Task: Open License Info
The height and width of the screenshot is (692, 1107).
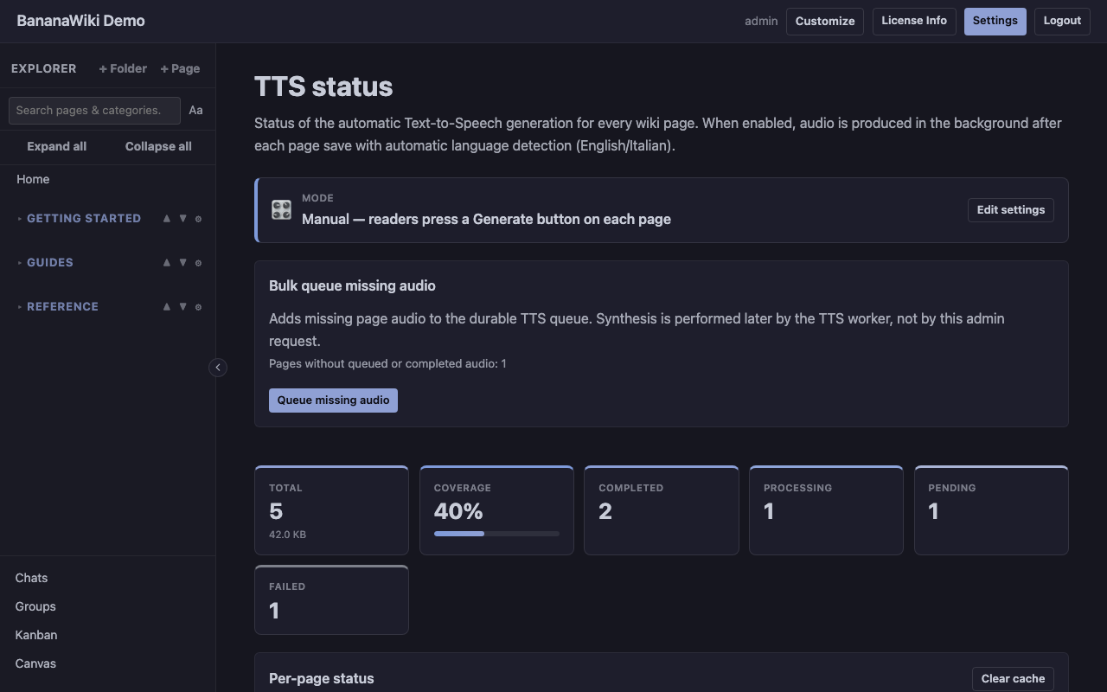Action: [914, 21]
